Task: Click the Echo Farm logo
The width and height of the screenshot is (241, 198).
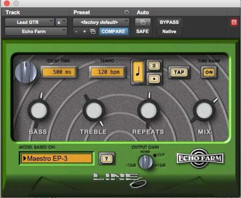Action: coord(200,158)
